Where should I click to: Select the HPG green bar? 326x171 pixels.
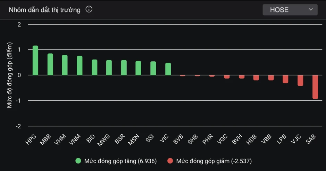(35, 60)
